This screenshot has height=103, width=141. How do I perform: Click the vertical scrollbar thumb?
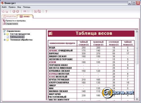pyautogui.click(x=137, y=48)
